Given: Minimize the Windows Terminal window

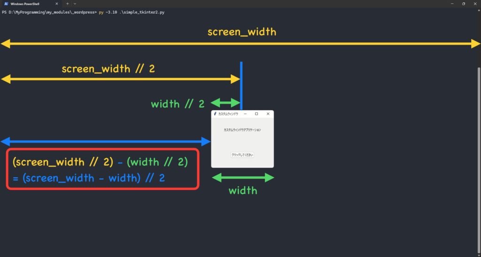Looking at the screenshot, I should pyautogui.click(x=452, y=4).
